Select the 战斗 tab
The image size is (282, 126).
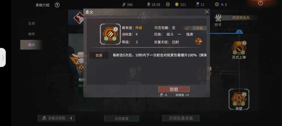tap(31, 45)
